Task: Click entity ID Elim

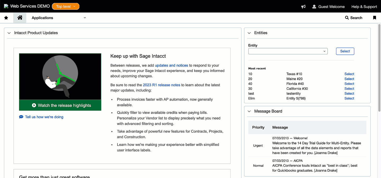Action: coord(252,98)
